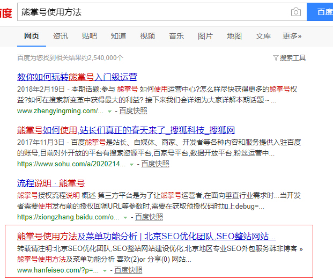Click the date 2018年2月19日 in first snippet

(41, 89)
